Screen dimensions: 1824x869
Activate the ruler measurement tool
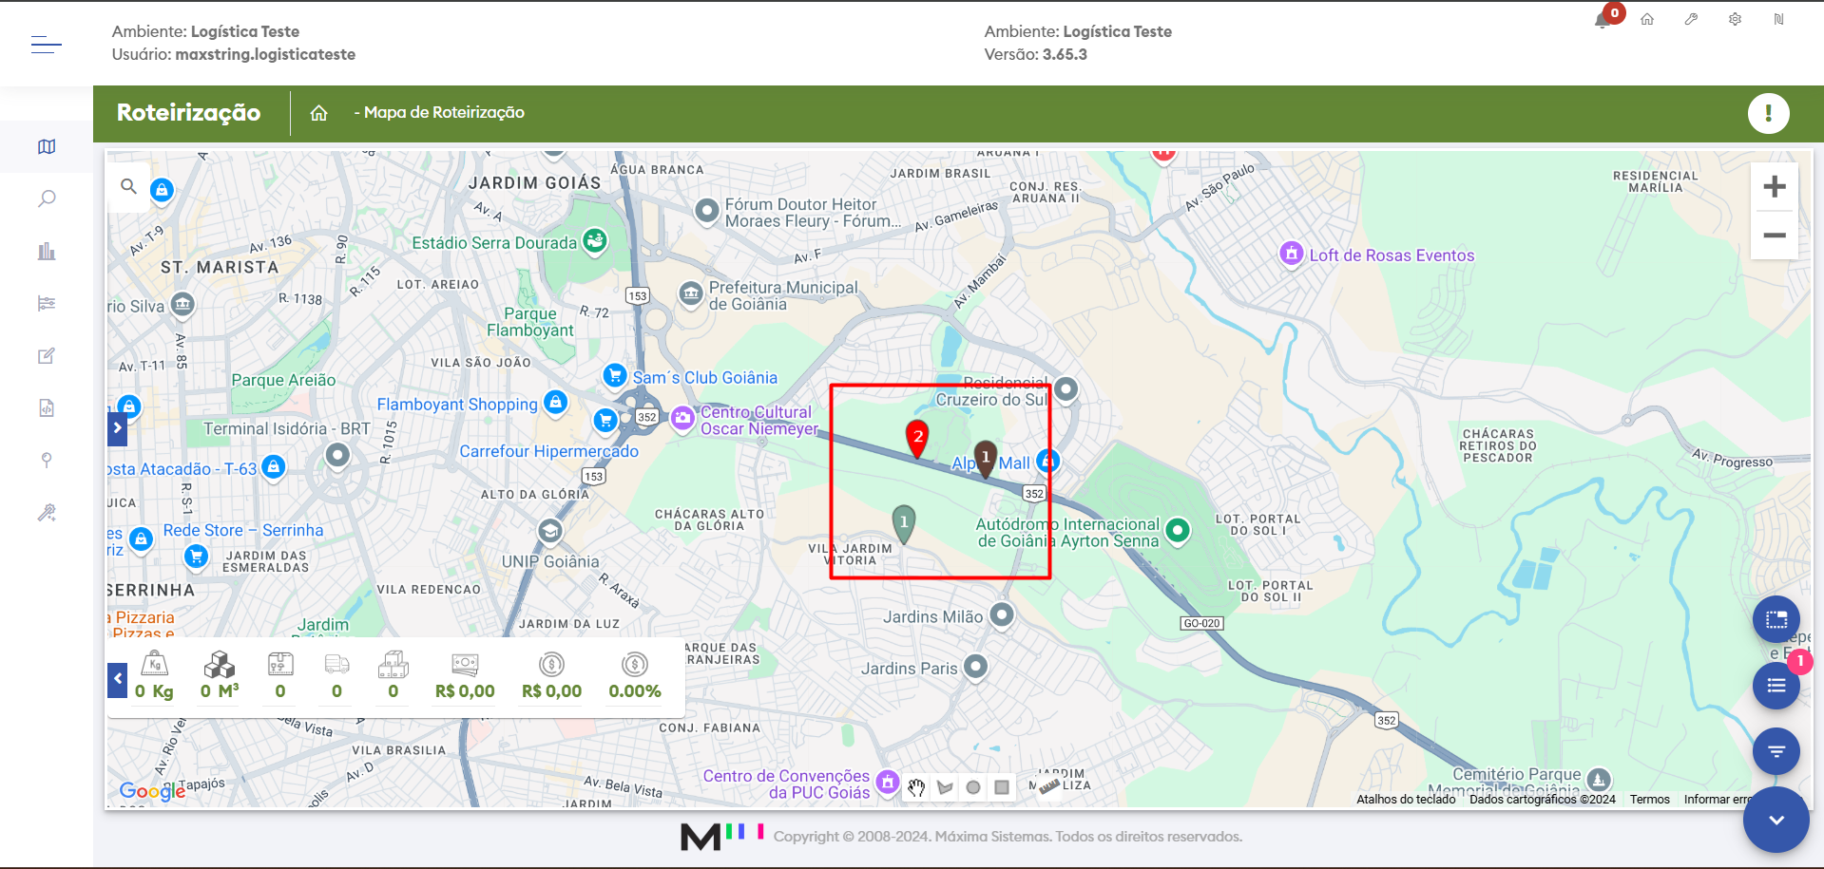[1048, 786]
